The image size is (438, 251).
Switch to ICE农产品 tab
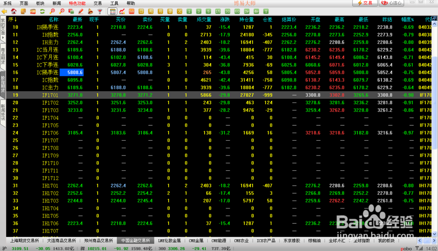pos(266,240)
